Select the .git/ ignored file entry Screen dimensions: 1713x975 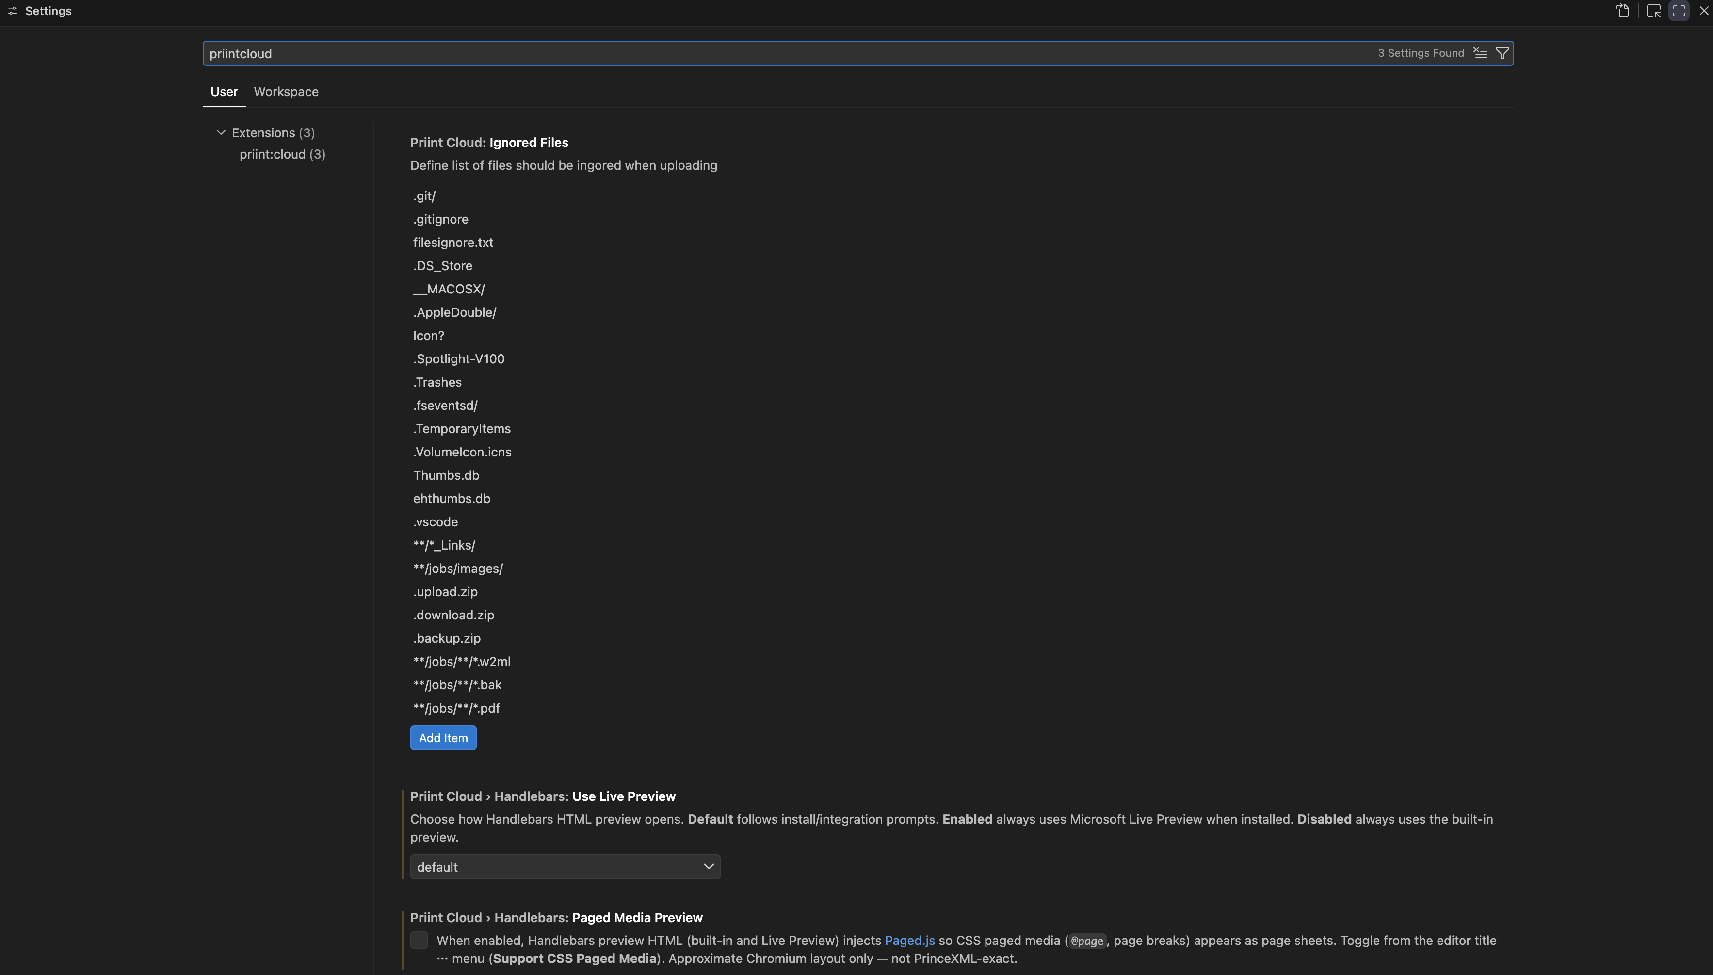click(424, 196)
